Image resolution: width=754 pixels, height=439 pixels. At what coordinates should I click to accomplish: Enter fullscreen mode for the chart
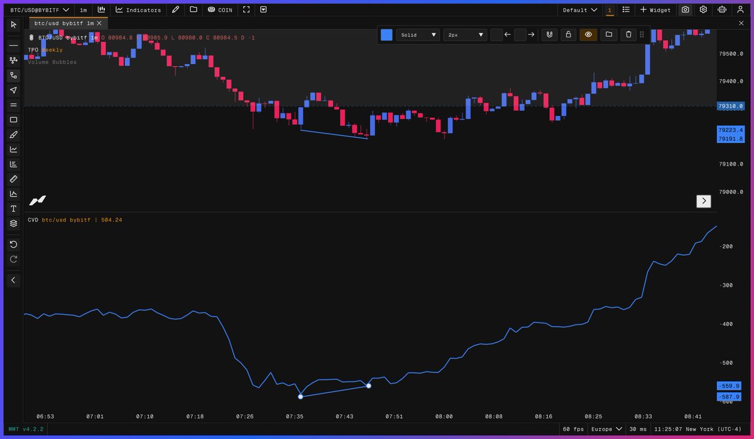pyautogui.click(x=246, y=9)
